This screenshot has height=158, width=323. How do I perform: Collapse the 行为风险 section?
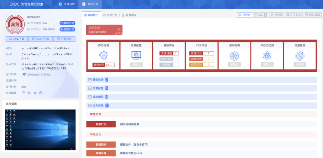pyautogui.click(x=90, y=106)
